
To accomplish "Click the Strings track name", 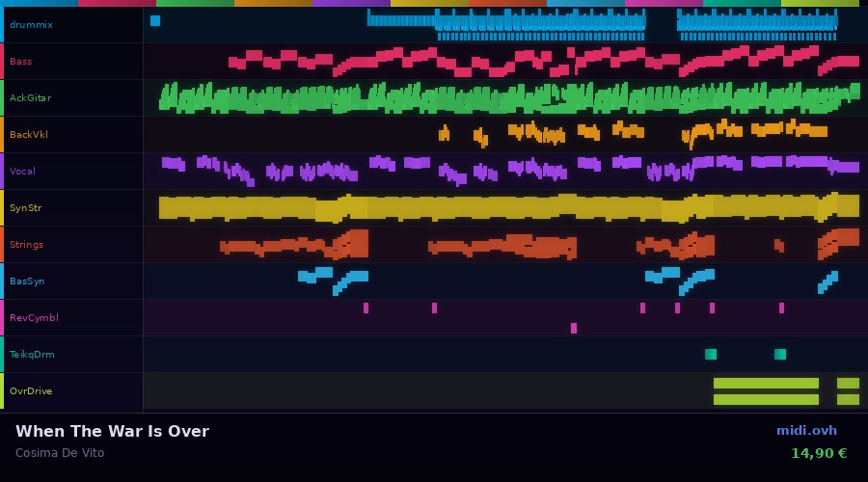I will tap(26, 245).
